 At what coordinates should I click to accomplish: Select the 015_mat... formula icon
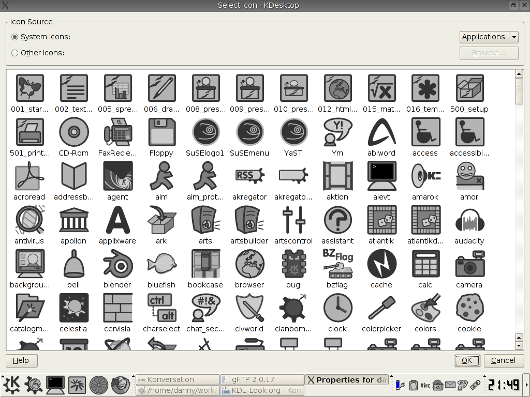pos(381,88)
